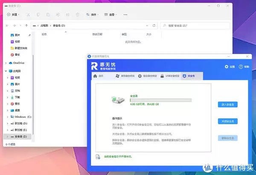Select 新加卷 (D:) in navigation pane

pos(19,123)
